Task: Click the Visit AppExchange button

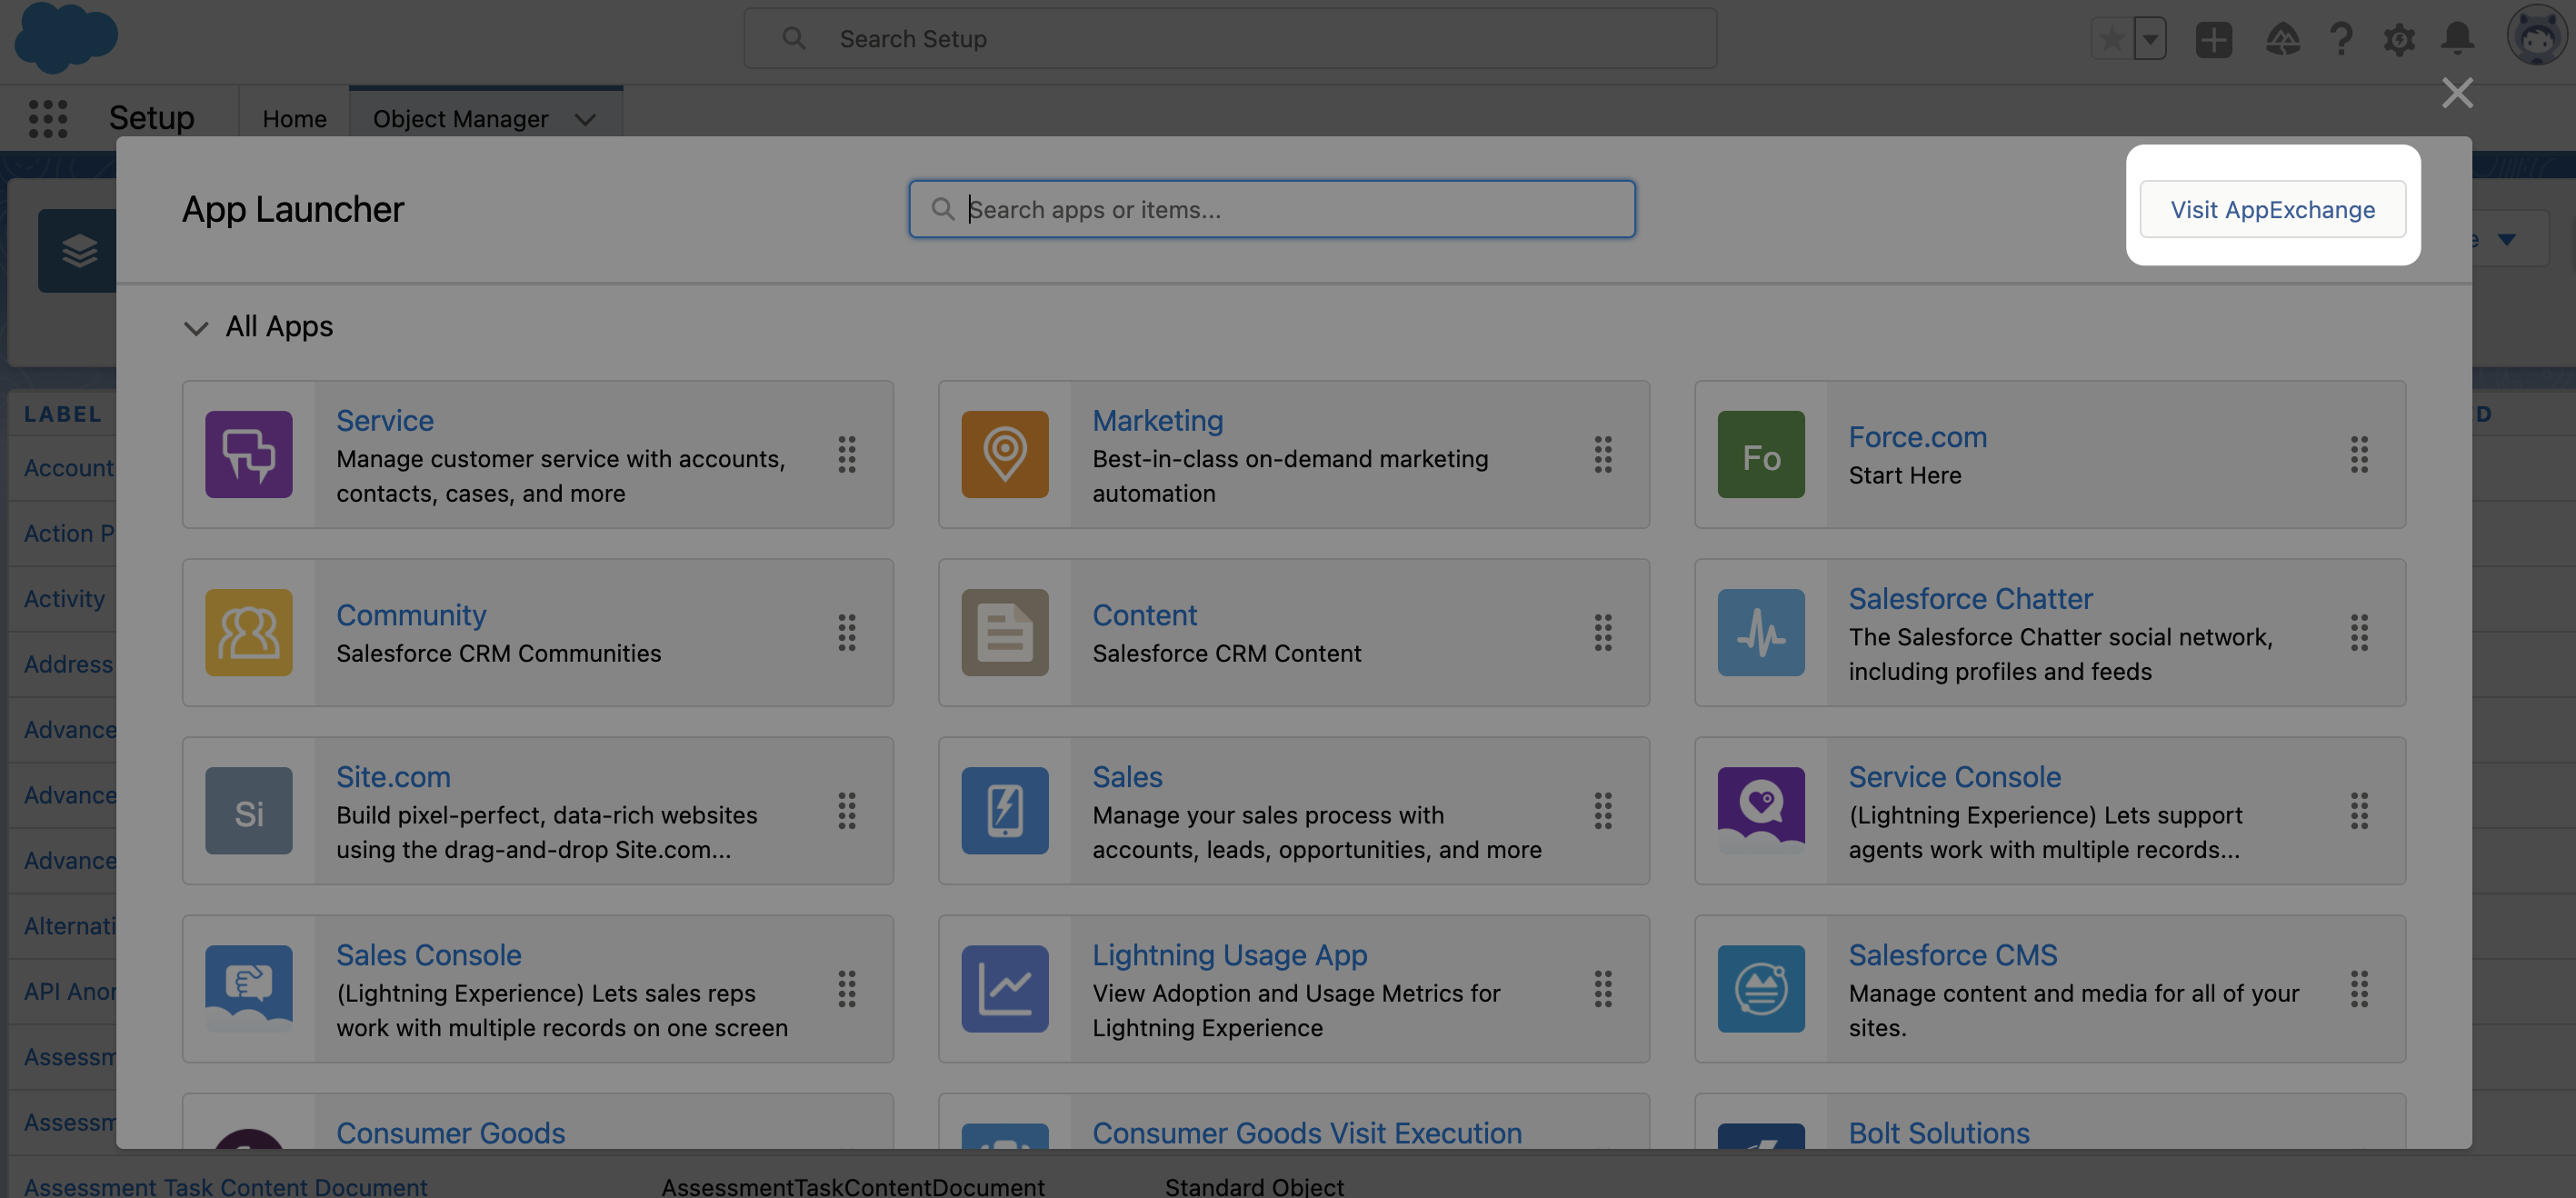Action: click(2272, 209)
